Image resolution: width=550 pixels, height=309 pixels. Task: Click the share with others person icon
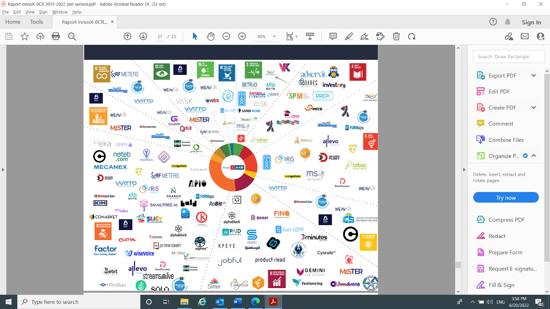point(541,36)
